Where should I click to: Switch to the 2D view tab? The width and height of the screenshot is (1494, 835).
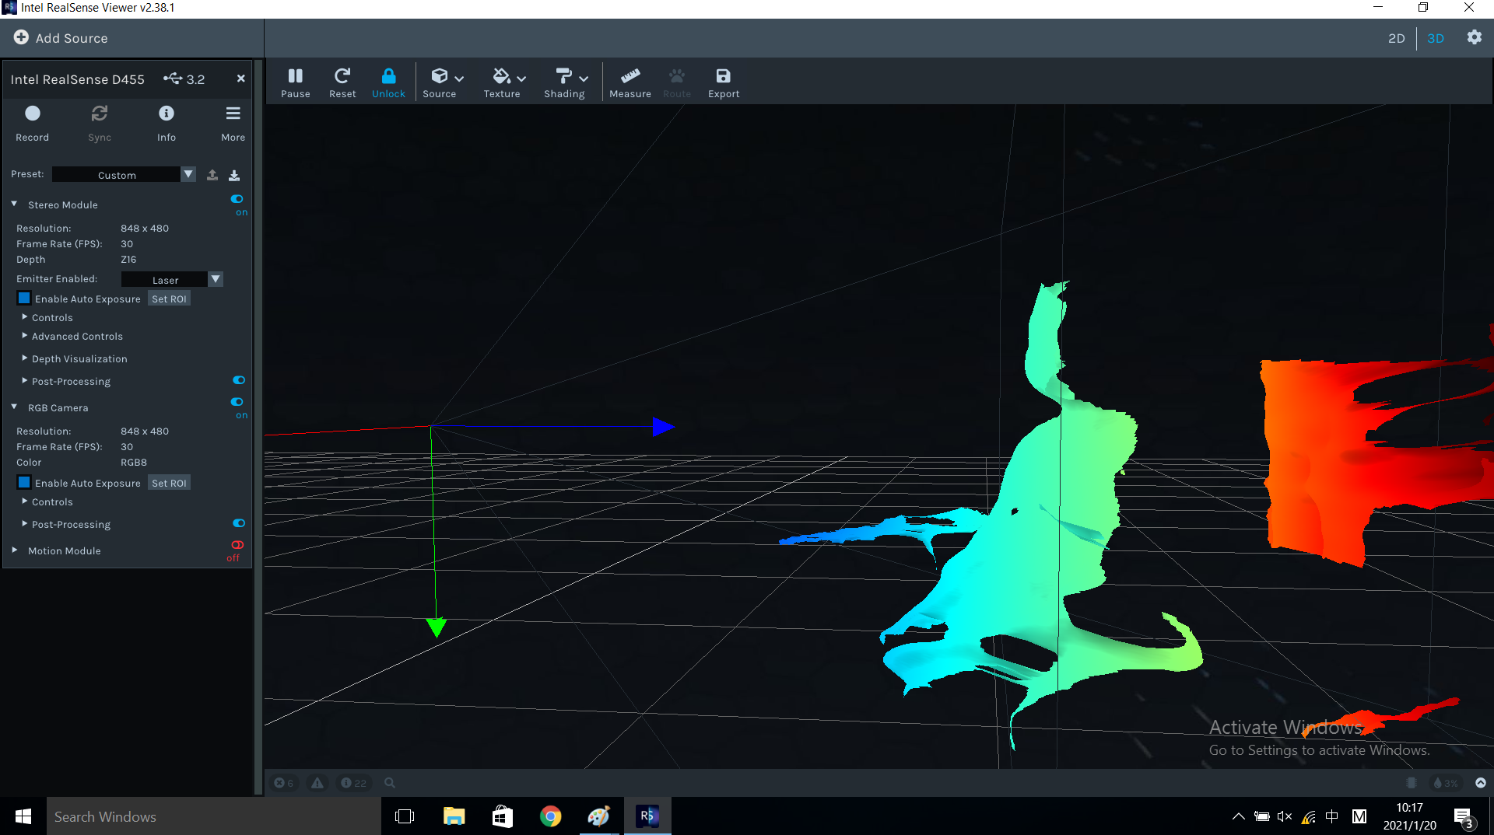pos(1396,38)
